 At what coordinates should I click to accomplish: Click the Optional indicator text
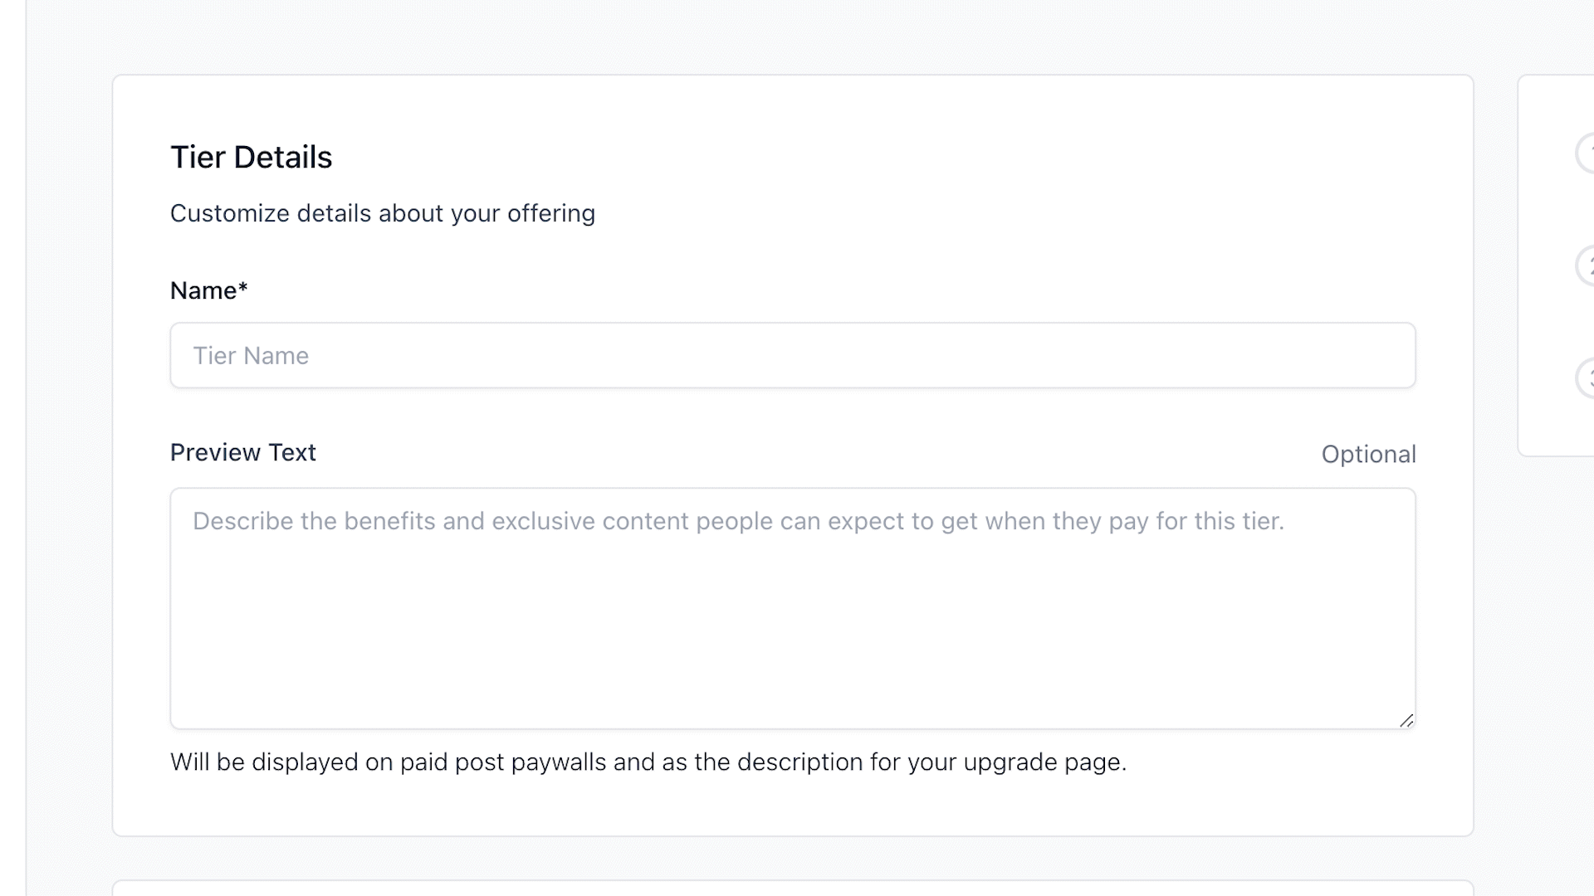[x=1368, y=454]
